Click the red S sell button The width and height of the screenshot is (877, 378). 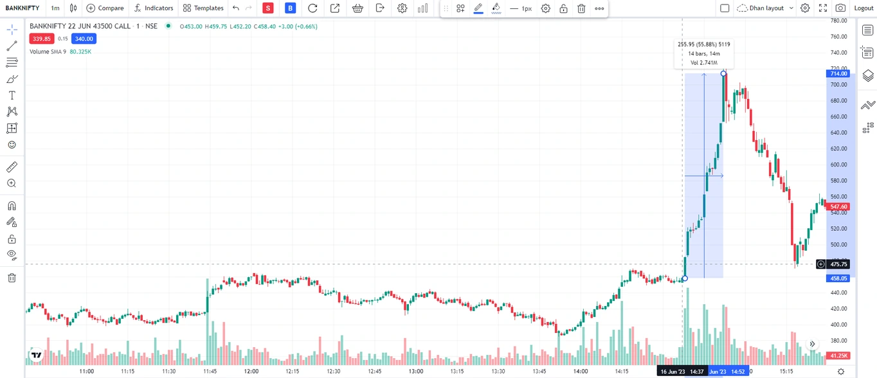click(x=268, y=8)
